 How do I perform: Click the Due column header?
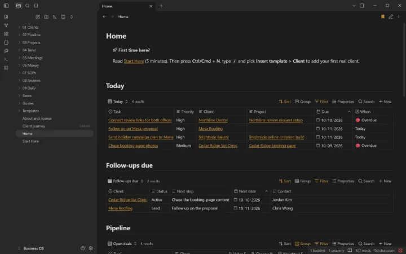click(x=333, y=112)
